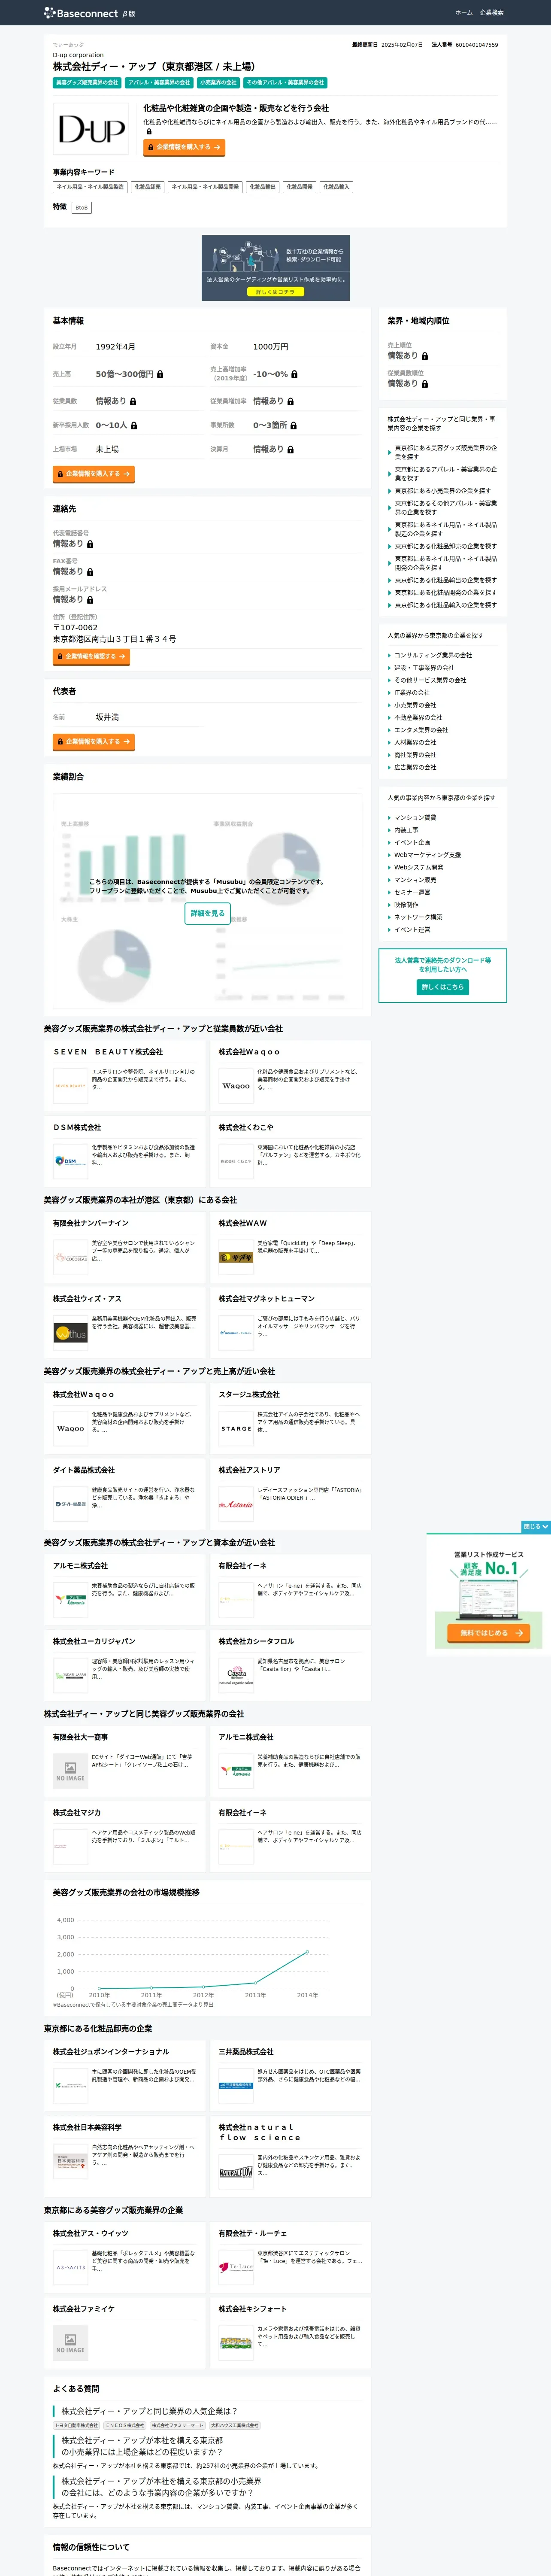Open Webマーケティング支援 sidebar link
551x2576 pixels.
click(427, 855)
